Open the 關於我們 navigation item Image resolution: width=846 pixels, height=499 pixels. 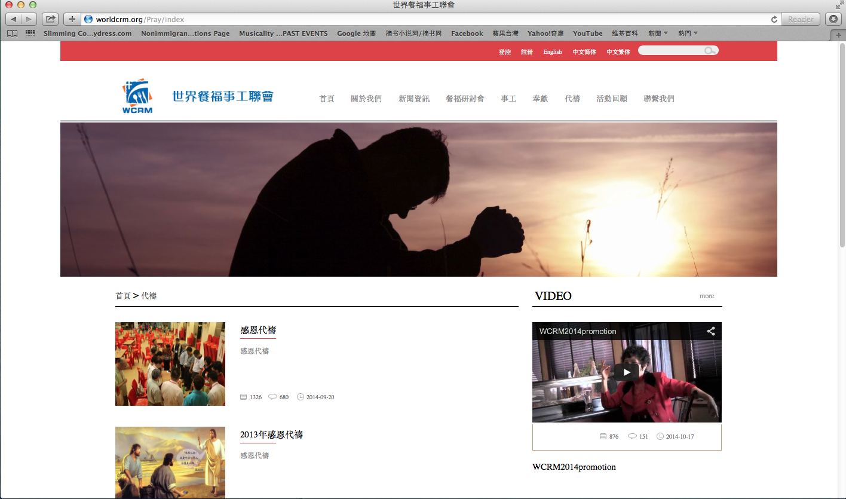(366, 99)
